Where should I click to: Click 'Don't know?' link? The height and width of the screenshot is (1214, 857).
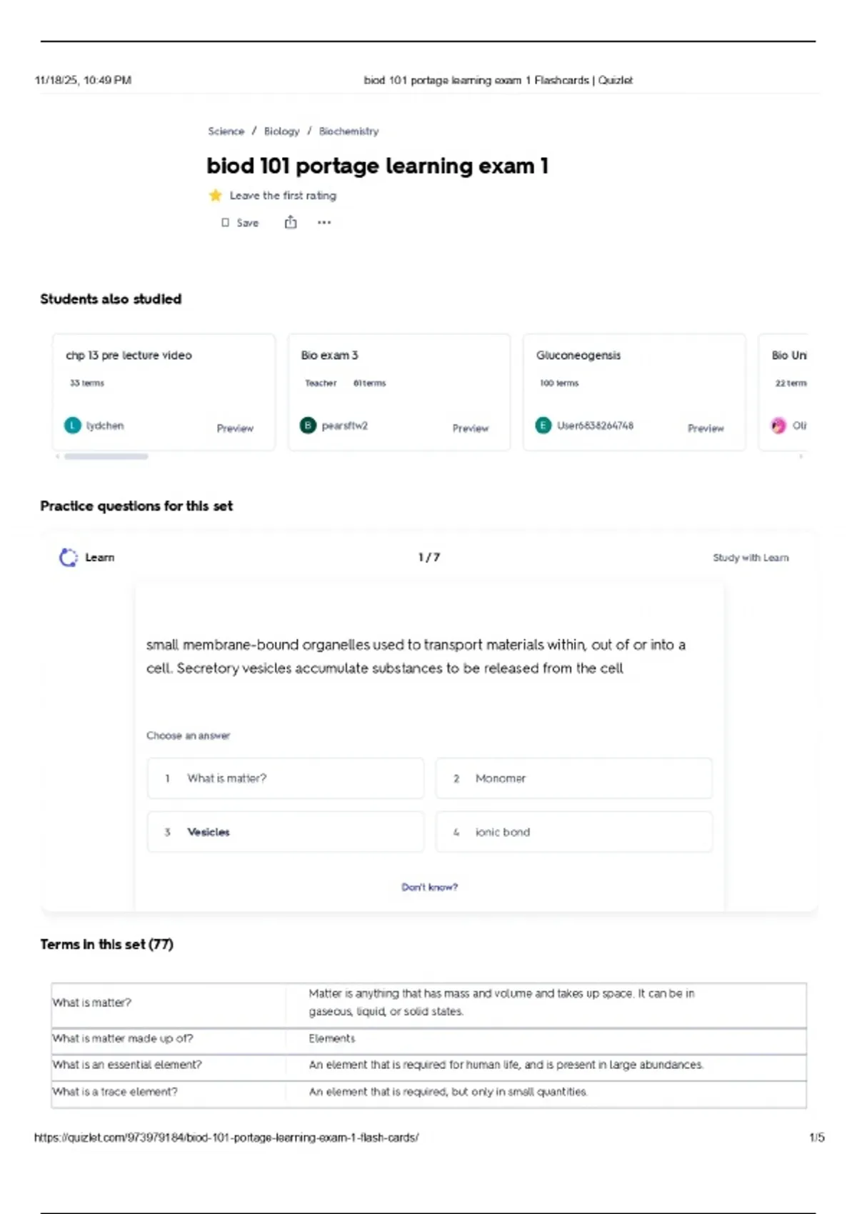(429, 887)
